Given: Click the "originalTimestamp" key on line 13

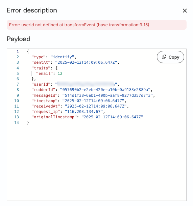Looking at the screenshot, I should point(54,117).
